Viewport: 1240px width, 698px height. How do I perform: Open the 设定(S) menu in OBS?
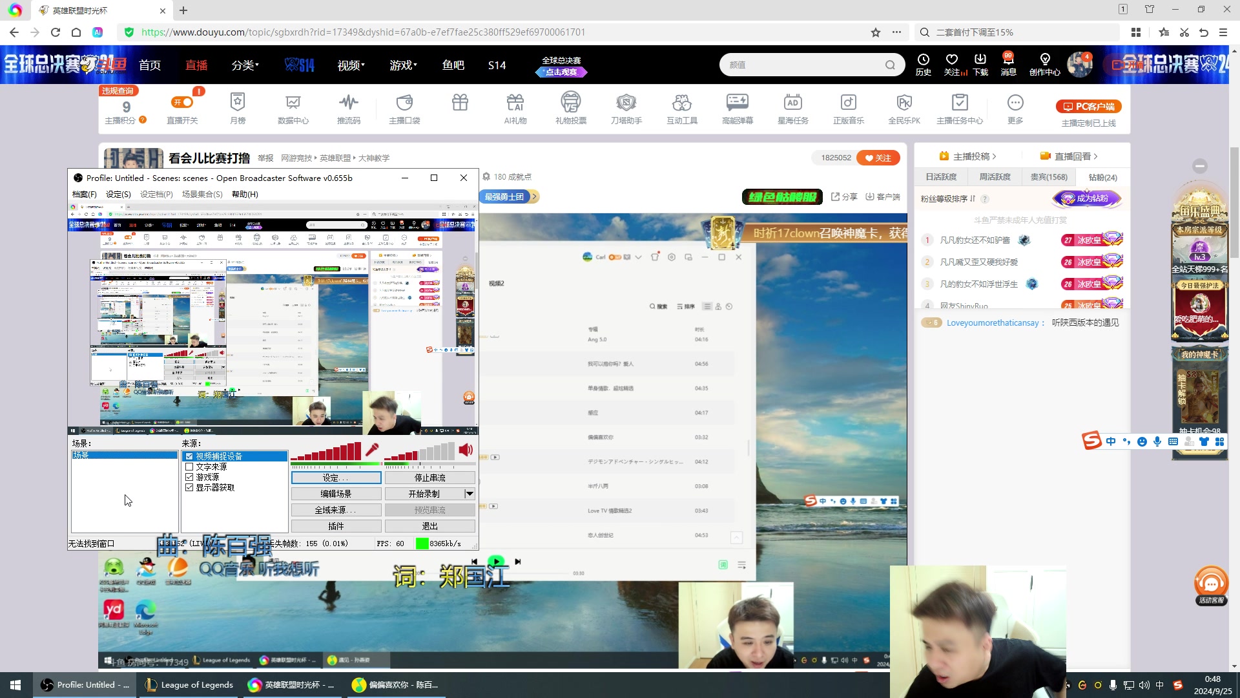point(118,194)
